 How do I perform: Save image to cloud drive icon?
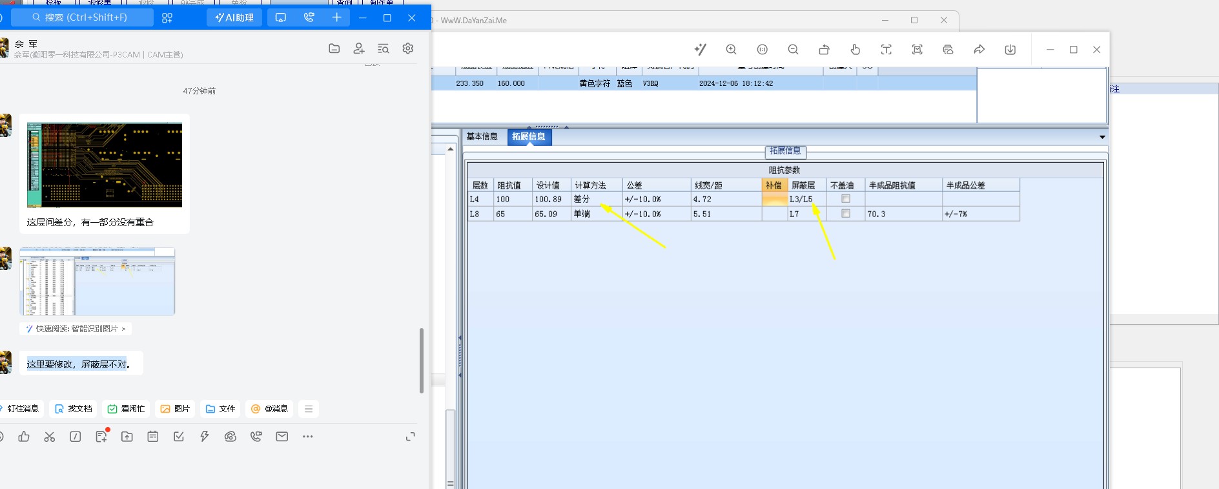coord(948,50)
